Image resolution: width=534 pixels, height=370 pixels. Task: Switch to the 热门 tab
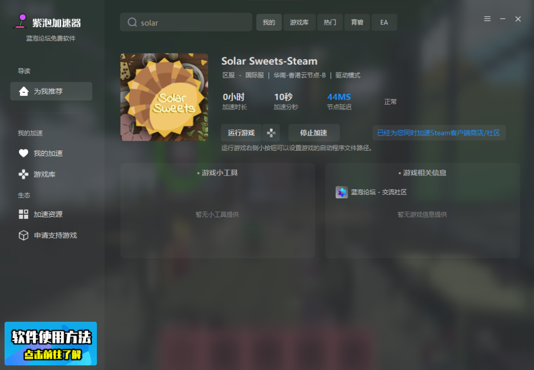pyautogui.click(x=330, y=22)
